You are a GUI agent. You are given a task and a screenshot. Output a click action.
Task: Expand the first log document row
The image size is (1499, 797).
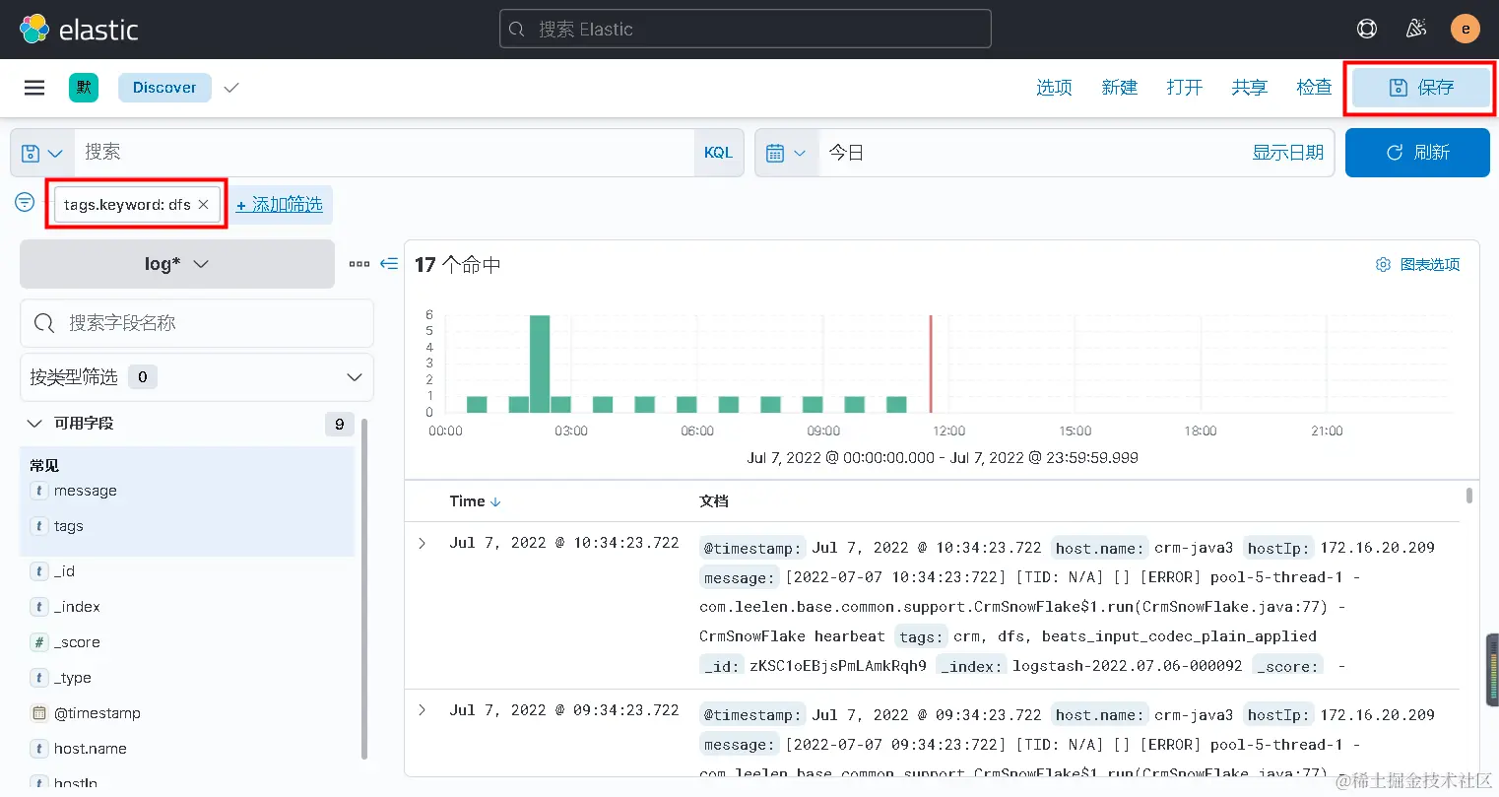click(423, 544)
